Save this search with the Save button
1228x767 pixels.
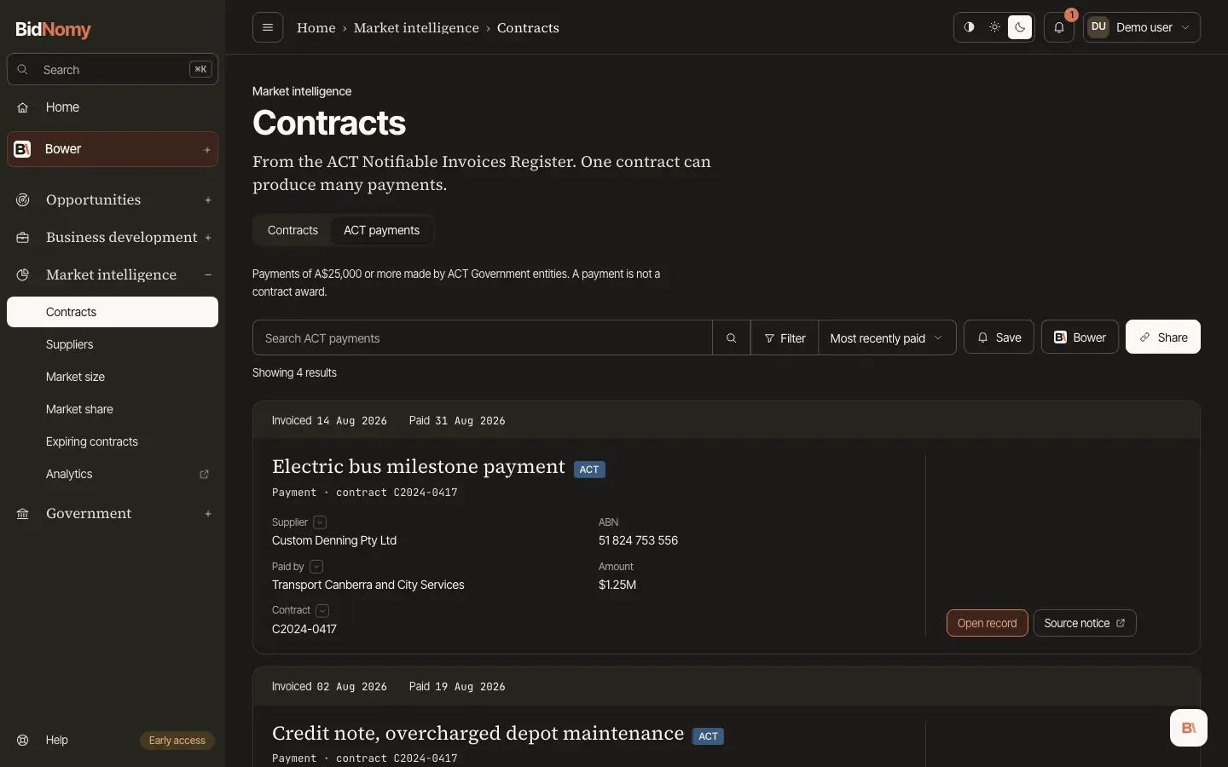[x=999, y=337]
